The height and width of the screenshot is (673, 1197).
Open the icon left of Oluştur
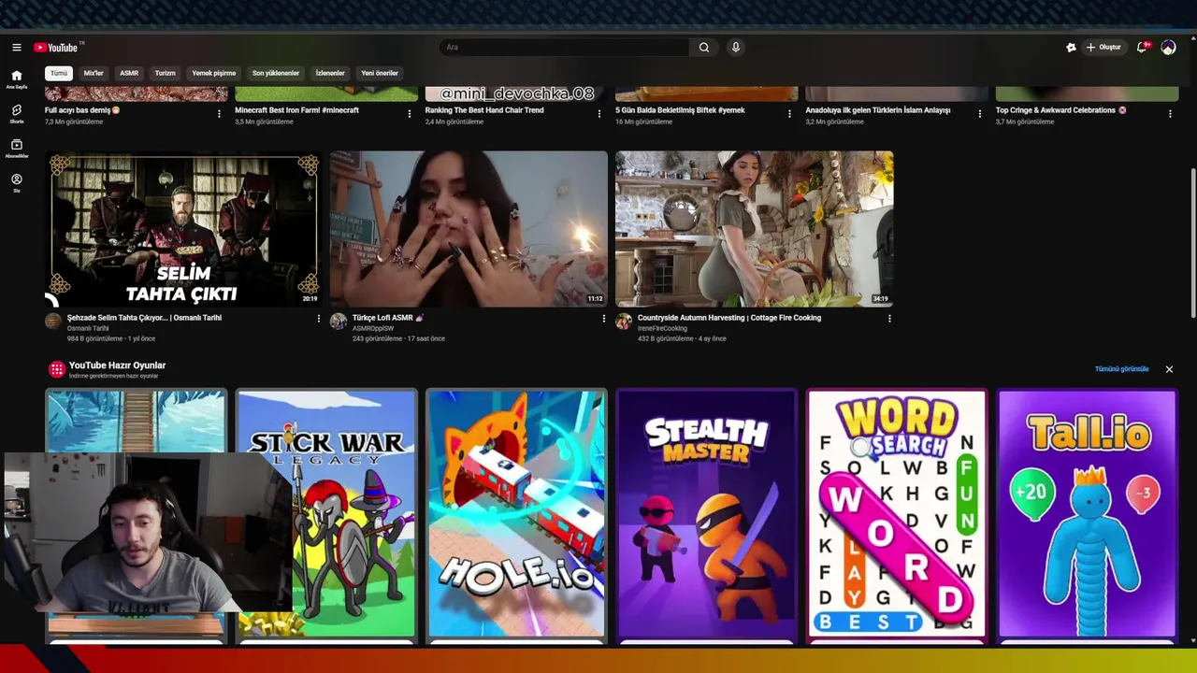1071,48
